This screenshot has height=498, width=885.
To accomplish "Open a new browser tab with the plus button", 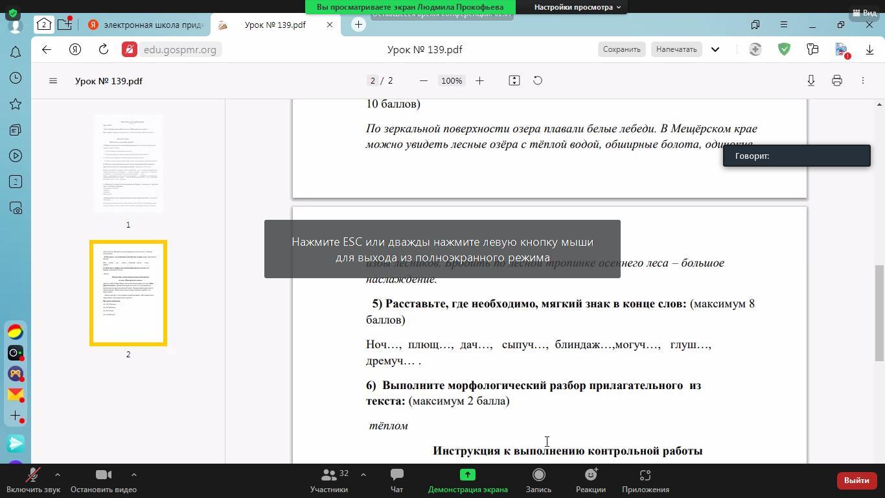I will tap(359, 25).
